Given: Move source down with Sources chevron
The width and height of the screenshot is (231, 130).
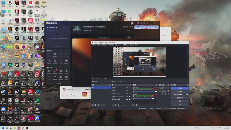Looking at the screenshot, I should click(x=124, y=105).
